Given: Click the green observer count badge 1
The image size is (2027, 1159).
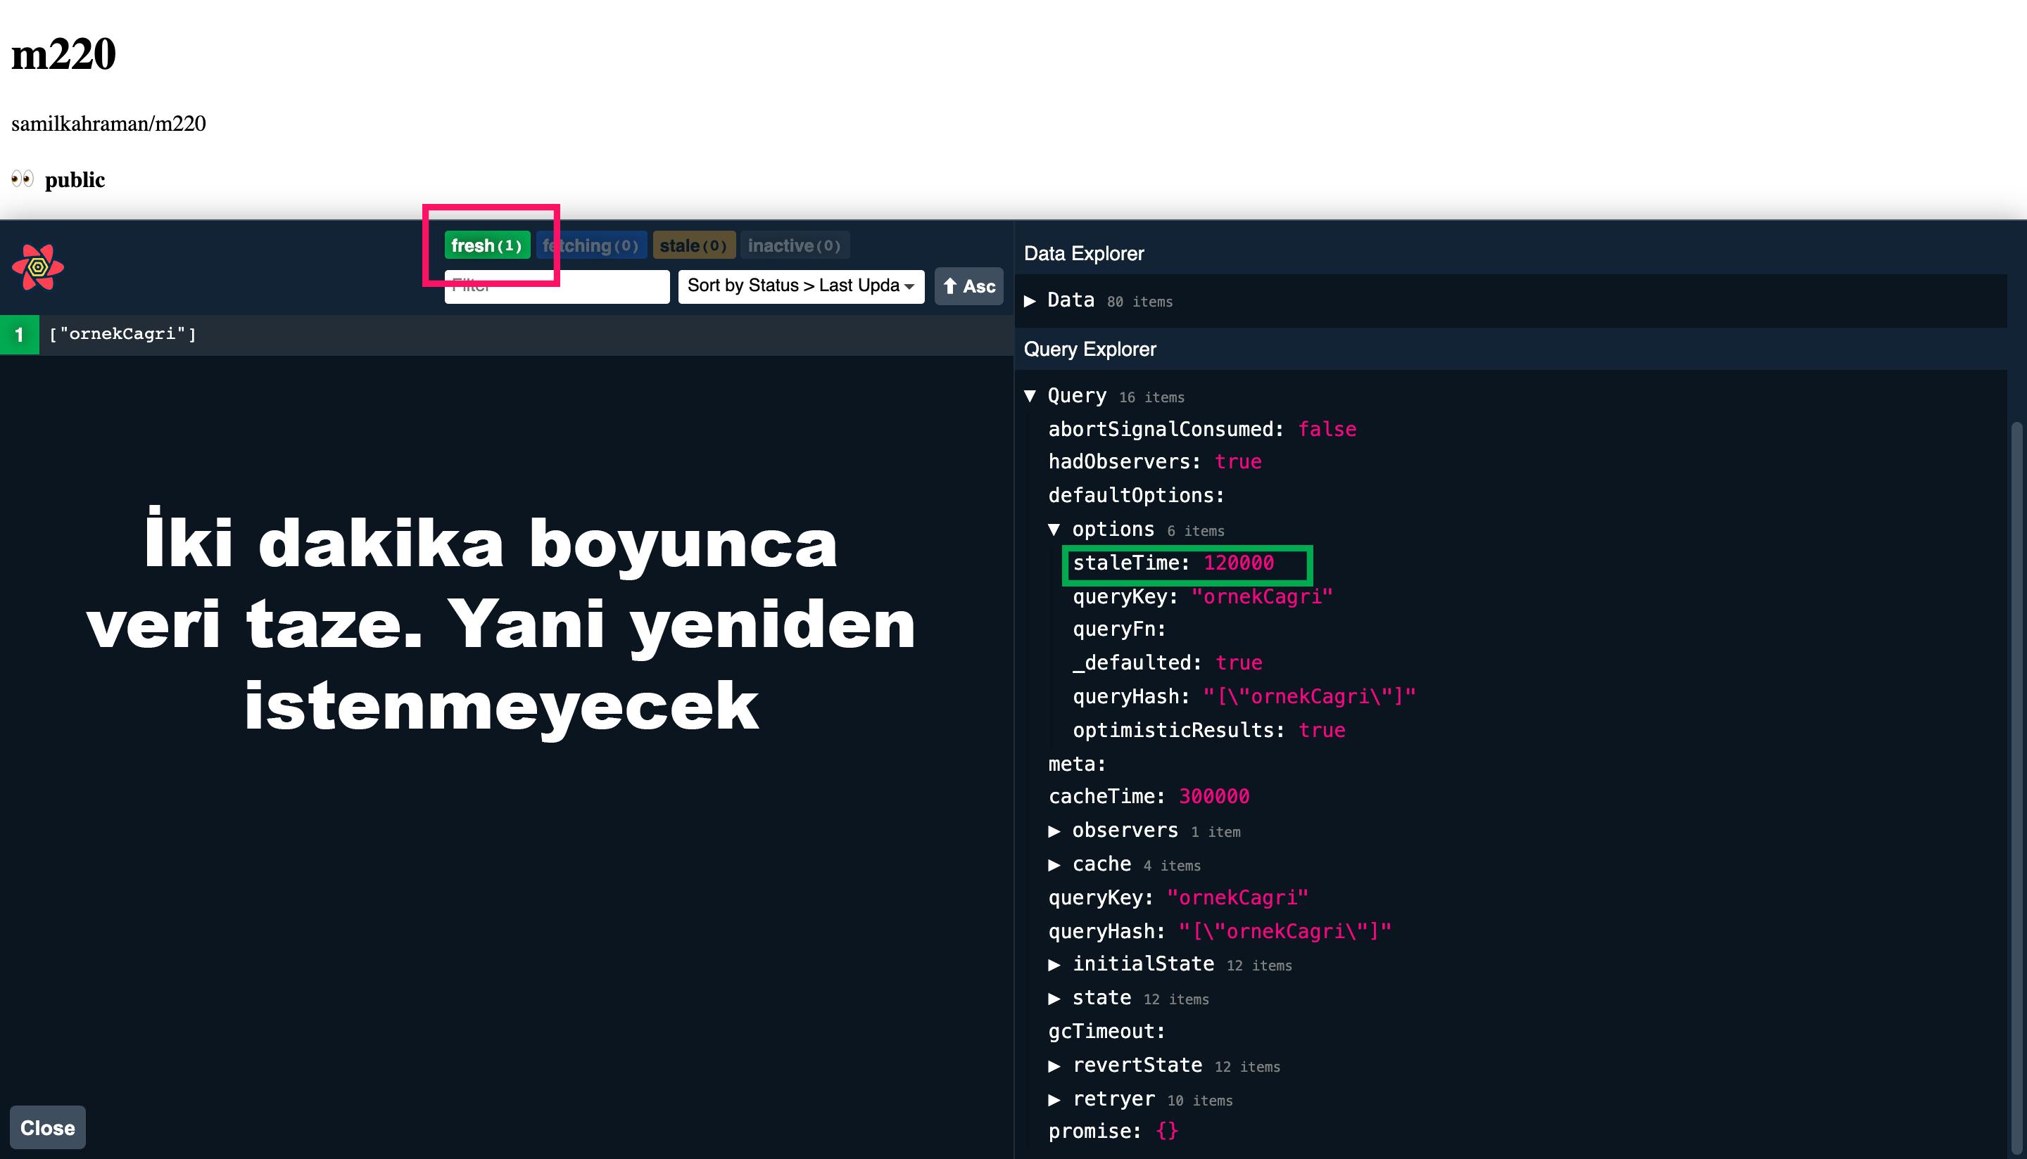Looking at the screenshot, I should (x=19, y=334).
